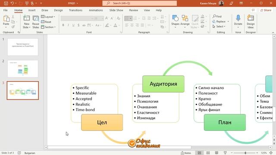276x155 pixels.
Task: Switch to Design tab
Action: (x=59, y=10)
